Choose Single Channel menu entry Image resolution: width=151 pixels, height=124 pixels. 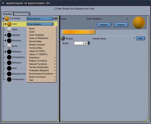click(x=41, y=45)
